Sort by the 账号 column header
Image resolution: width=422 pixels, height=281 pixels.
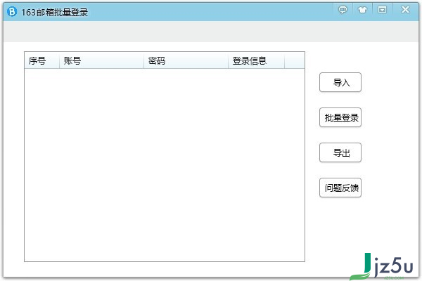click(101, 60)
